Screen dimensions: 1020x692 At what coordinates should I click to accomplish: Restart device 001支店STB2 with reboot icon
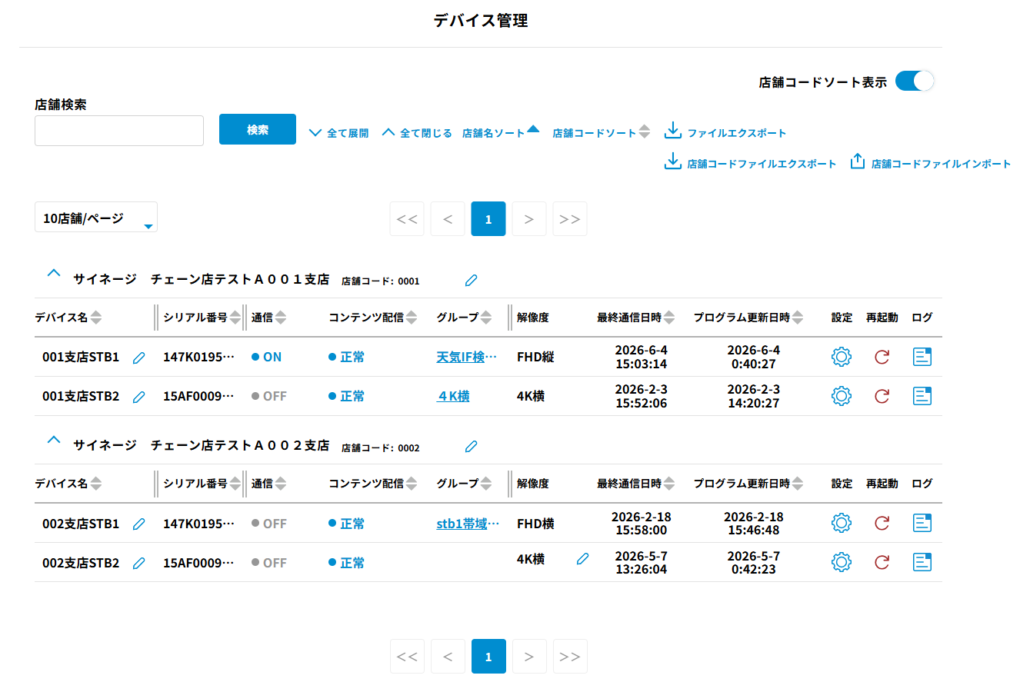[x=882, y=396]
